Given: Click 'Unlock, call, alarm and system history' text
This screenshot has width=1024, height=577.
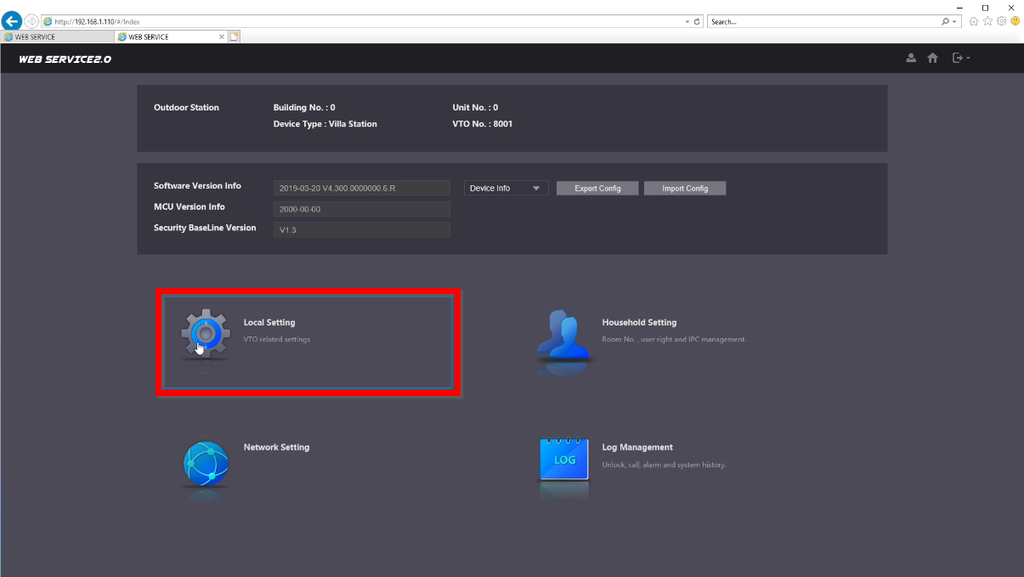Looking at the screenshot, I should 664,465.
